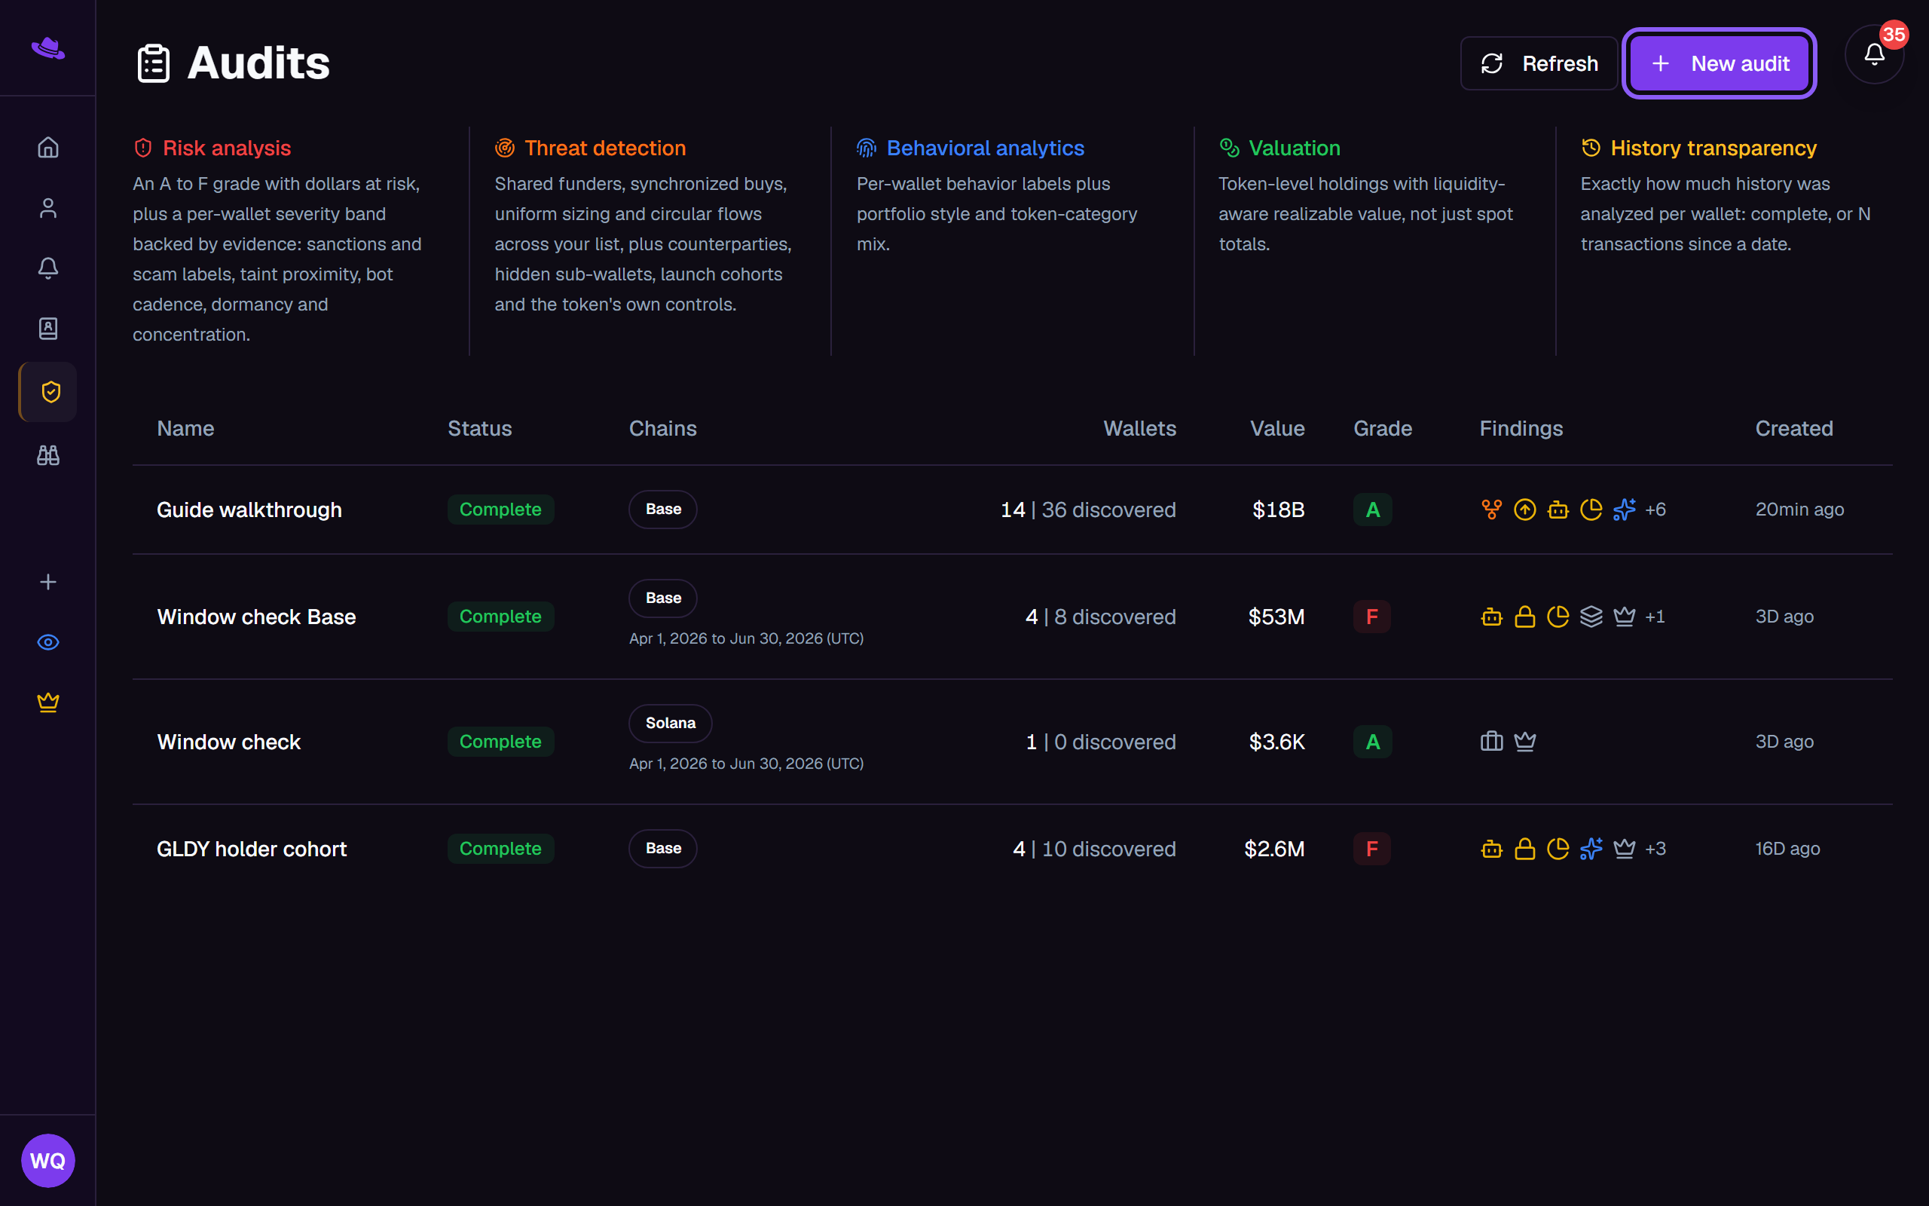Click the sparkle finding icon in Guide walkthrough
1929x1206 pixels.
point(1624,509)
